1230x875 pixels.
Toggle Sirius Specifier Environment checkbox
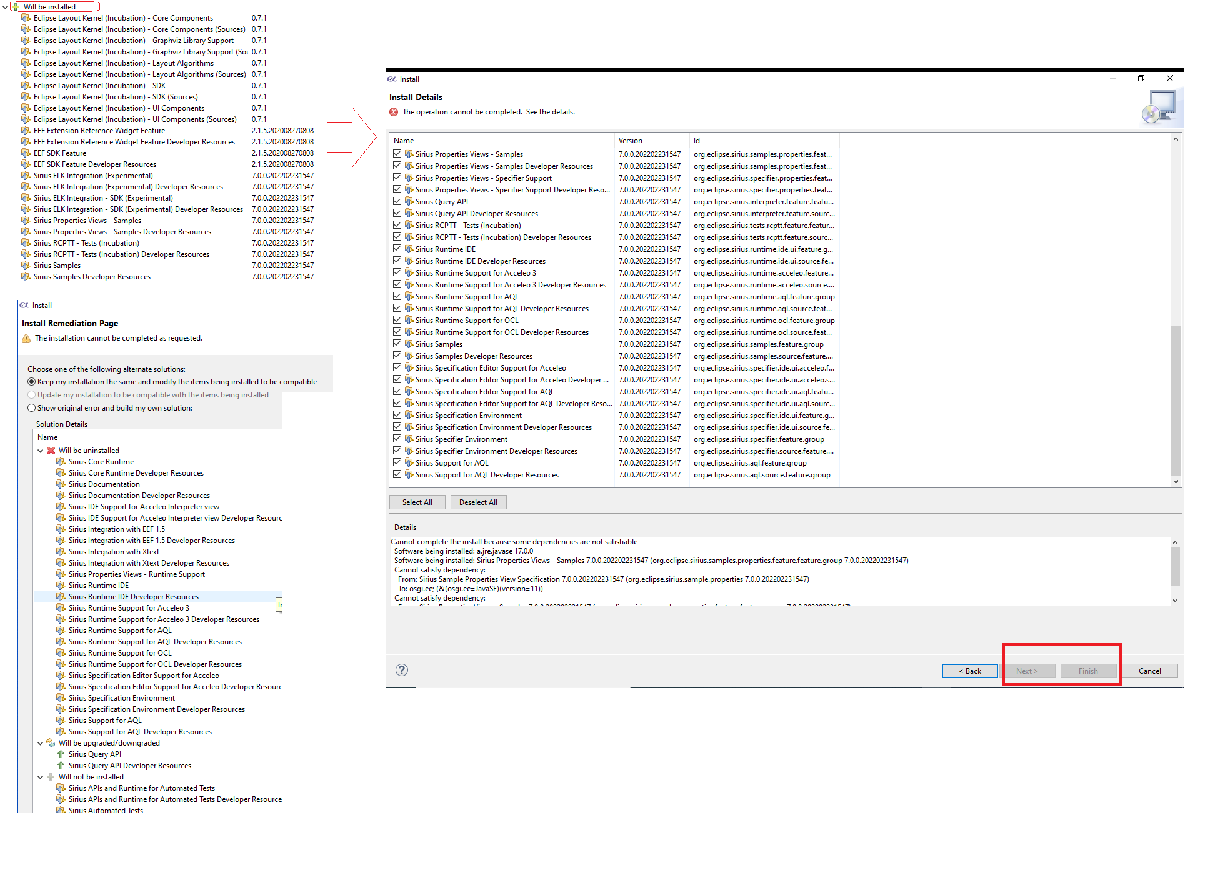pyautogui.click(x=397, y=439)
